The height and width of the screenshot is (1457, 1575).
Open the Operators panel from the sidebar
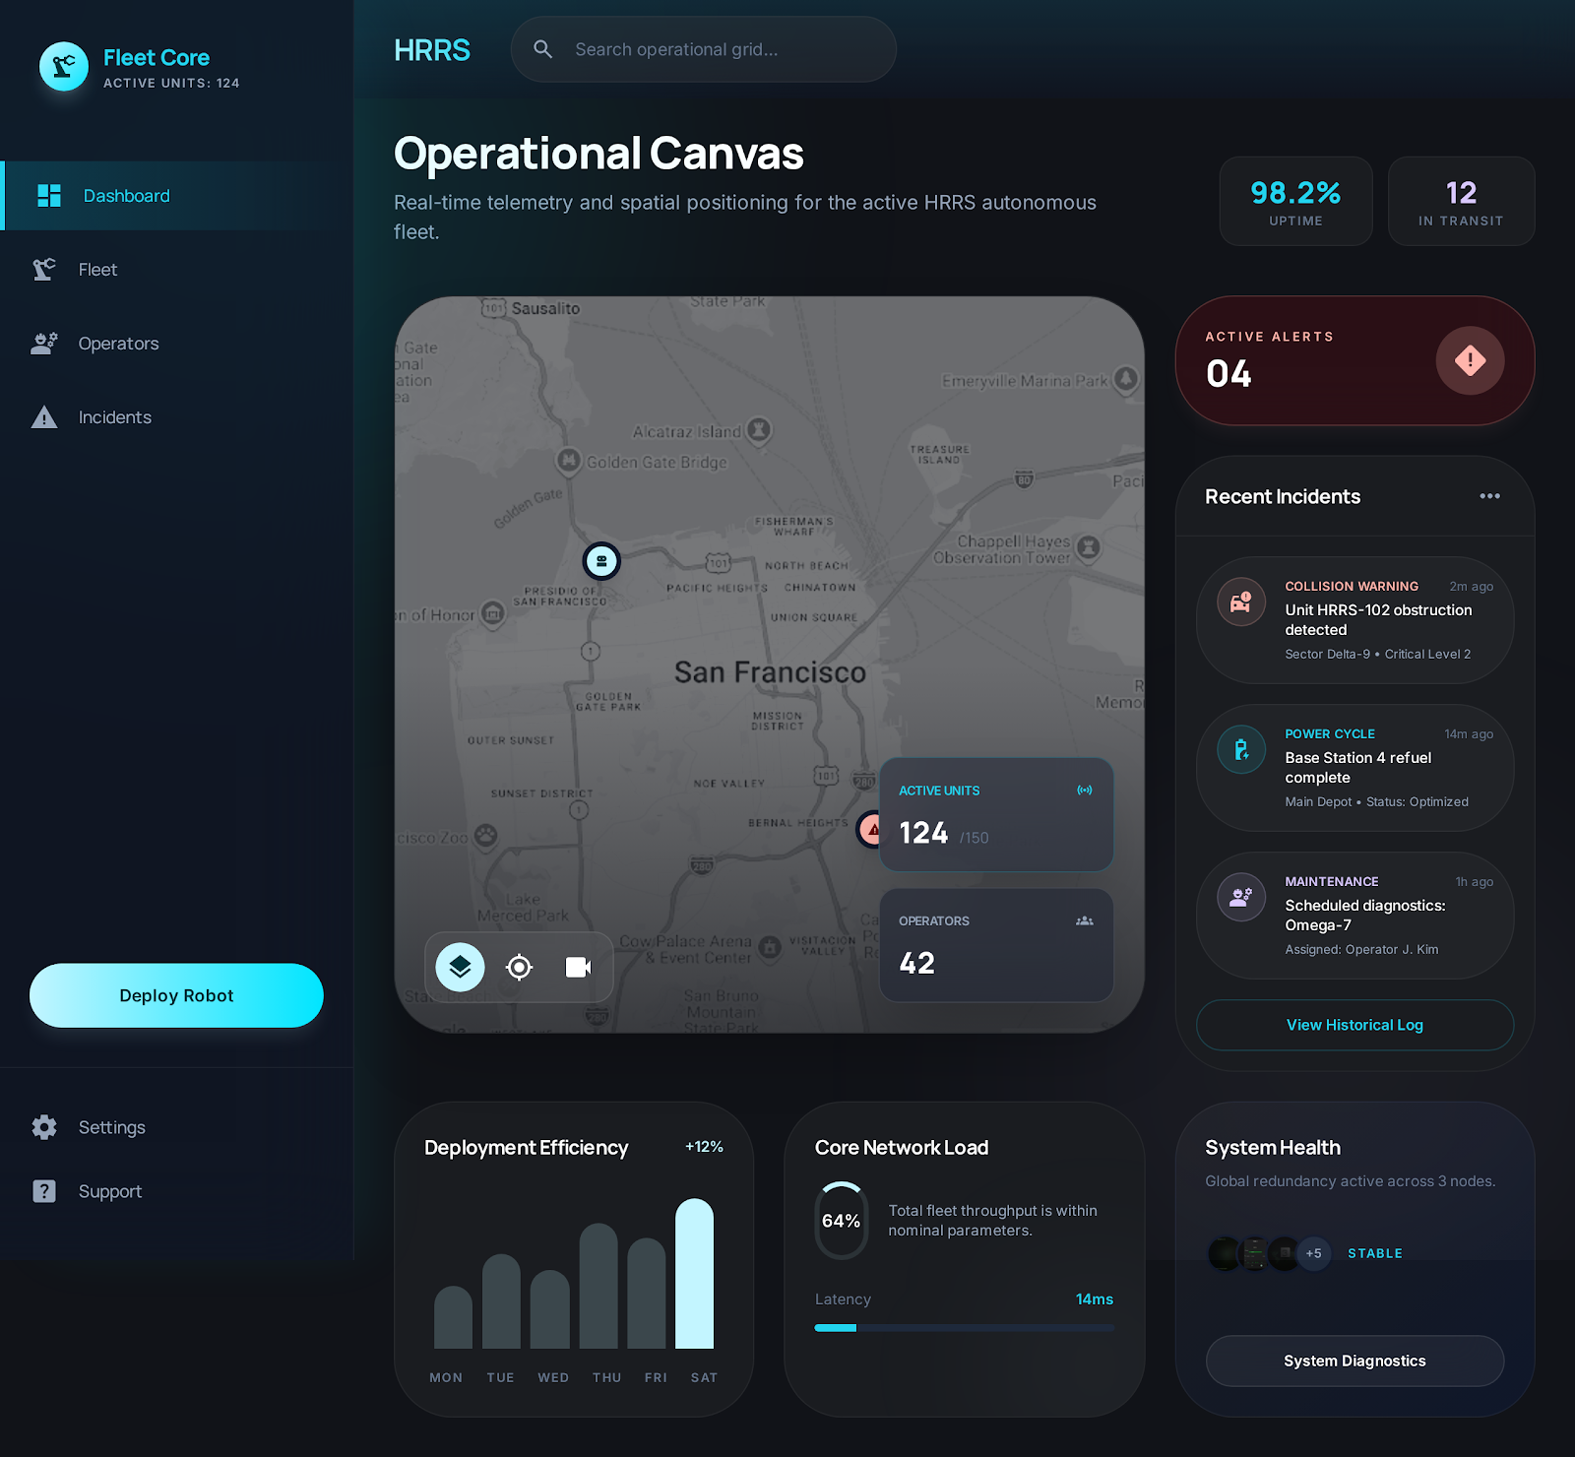point(118,343)
